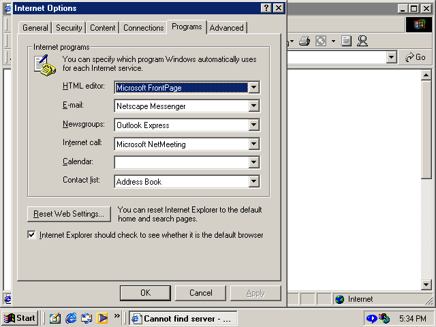The image size is (436, 327).
Task: Open the Connections tab
Action: [x=144, y=28]
